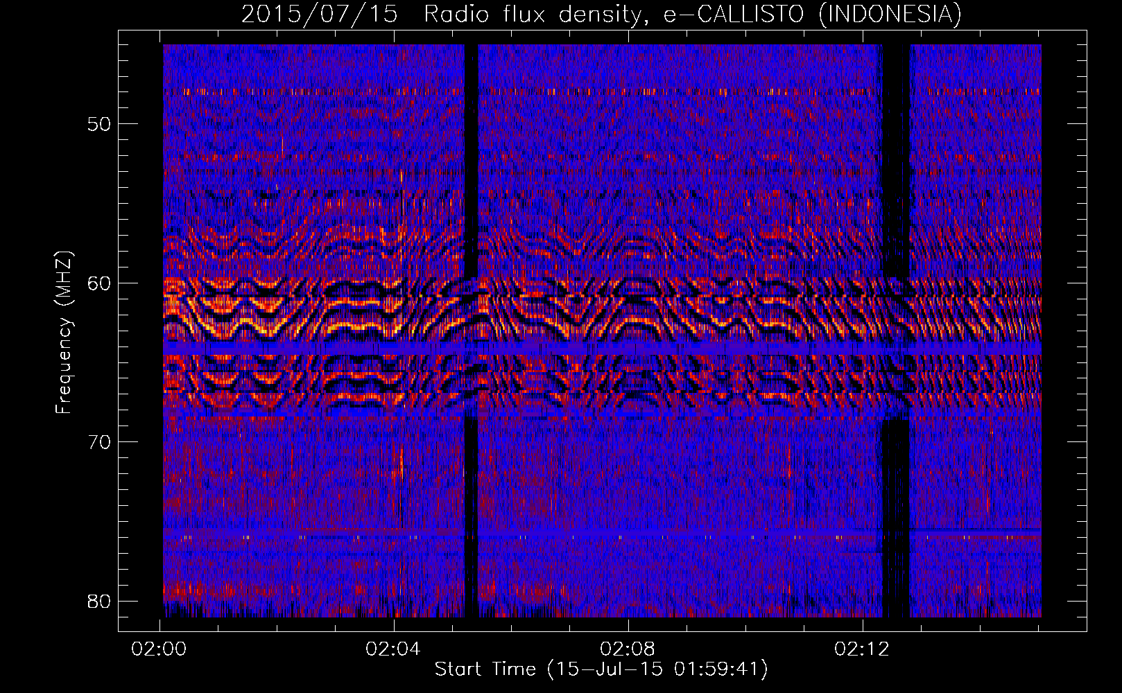Select the 02:00 time tick label
This screenshot has width=1122, height=693.
[159, 649]
